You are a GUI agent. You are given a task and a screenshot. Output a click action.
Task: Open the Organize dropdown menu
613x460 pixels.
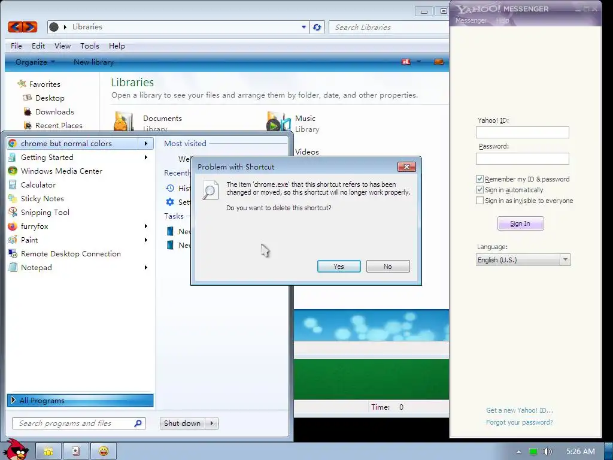point(35,62)
